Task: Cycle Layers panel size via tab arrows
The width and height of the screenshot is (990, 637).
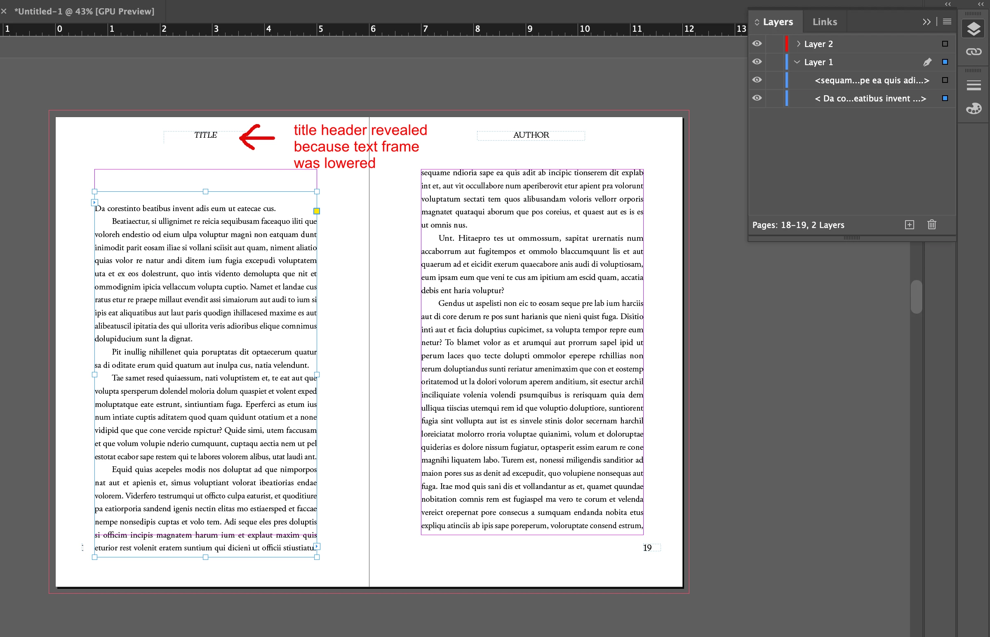Action: coord(757,22)
